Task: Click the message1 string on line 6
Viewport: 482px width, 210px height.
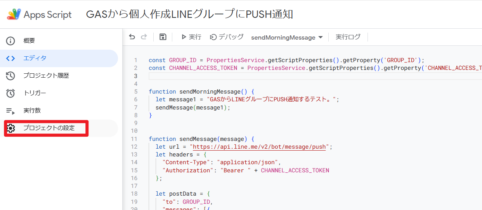Action: click(x=271, y=99)
